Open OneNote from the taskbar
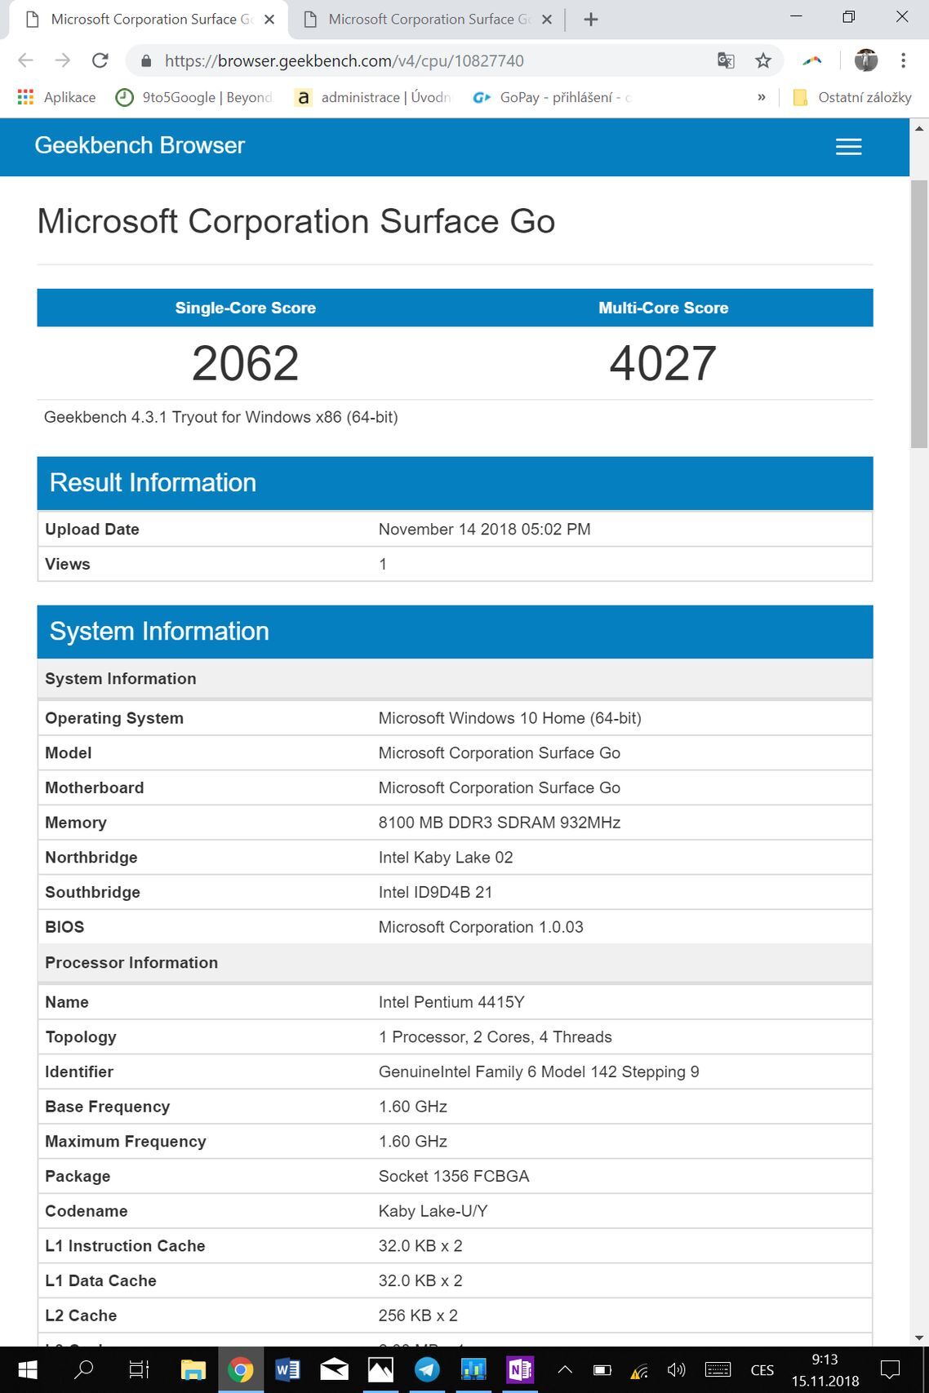929x1393 pixels. coord(520,1369)
